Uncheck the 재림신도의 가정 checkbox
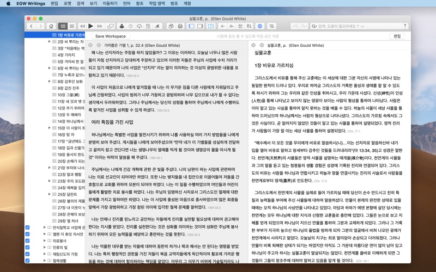This screenshot has width=436, height=272. click(x=27, y=254)
